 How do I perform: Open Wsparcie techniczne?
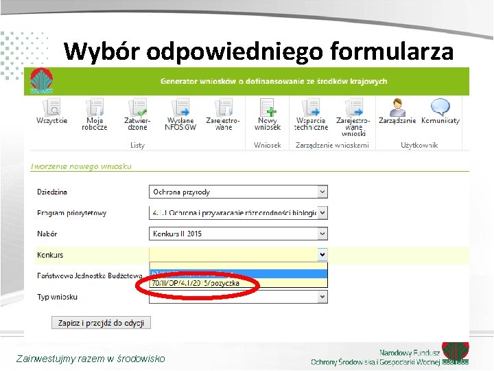(x=311, y=114)
